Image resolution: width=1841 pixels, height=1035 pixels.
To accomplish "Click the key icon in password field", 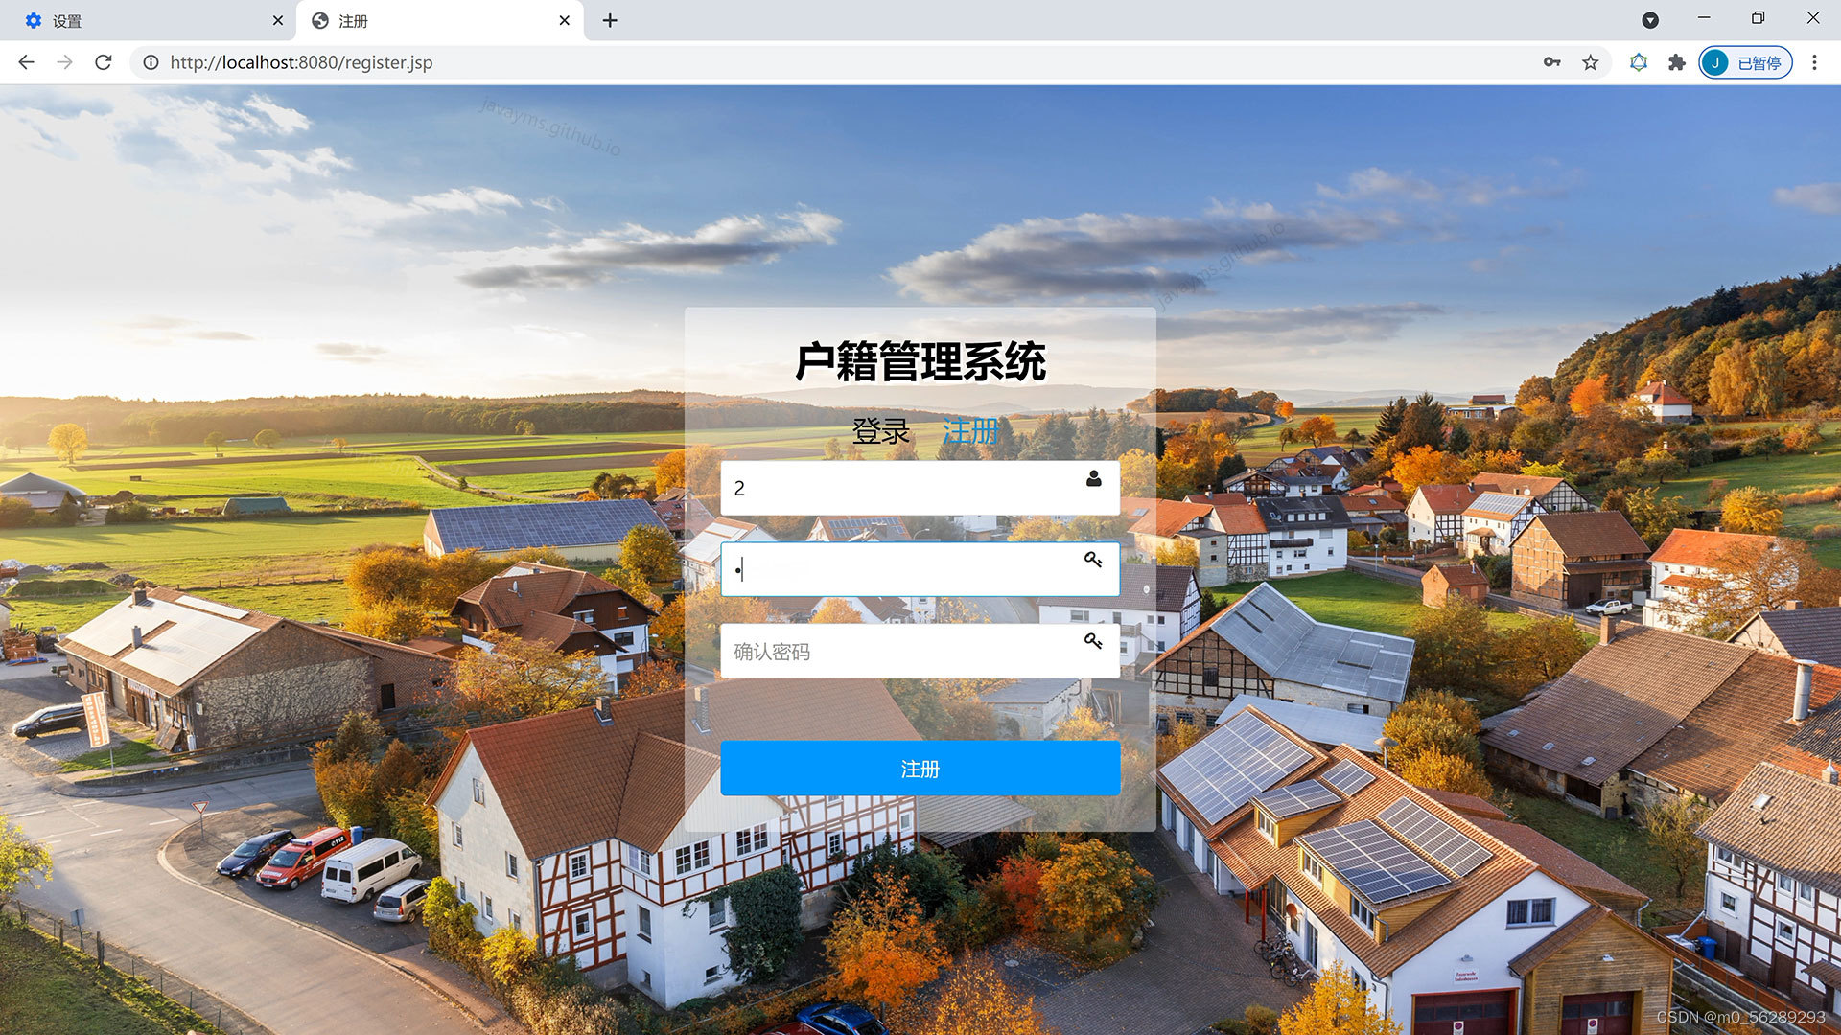I will [x=1093, y=559].
